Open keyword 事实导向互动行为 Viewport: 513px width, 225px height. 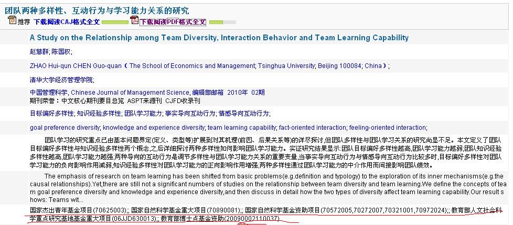[190, 114]
